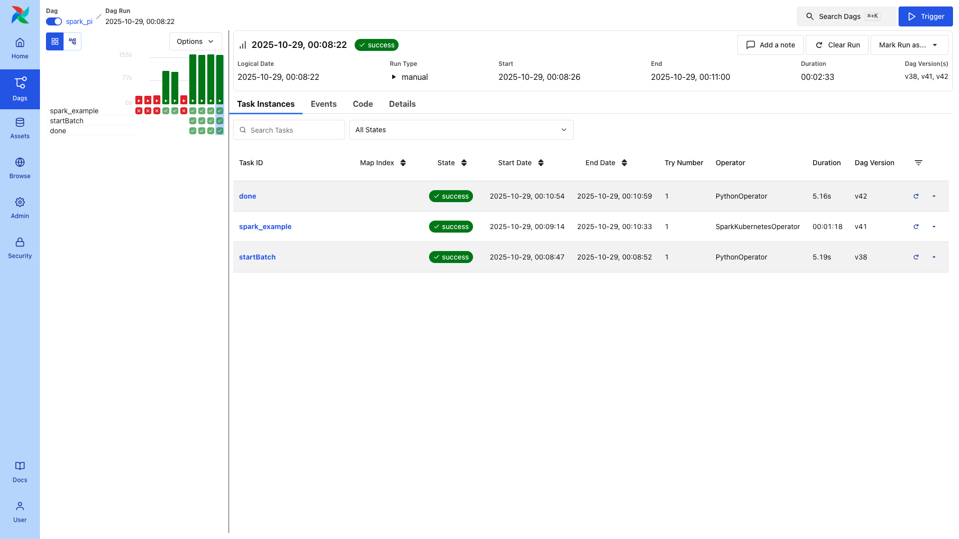The image size is (959, 539).
Task: Expand the Mark Run as... dropdown
Action: coord(909,45)
